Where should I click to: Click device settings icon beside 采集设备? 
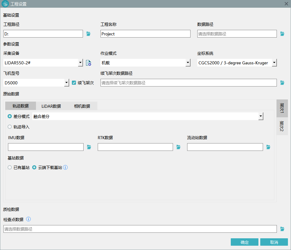click(x=88, y=63)
